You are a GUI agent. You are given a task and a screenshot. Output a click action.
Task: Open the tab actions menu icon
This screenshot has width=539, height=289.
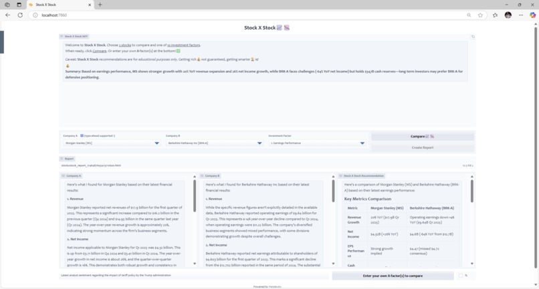click(x=19, y=5)
